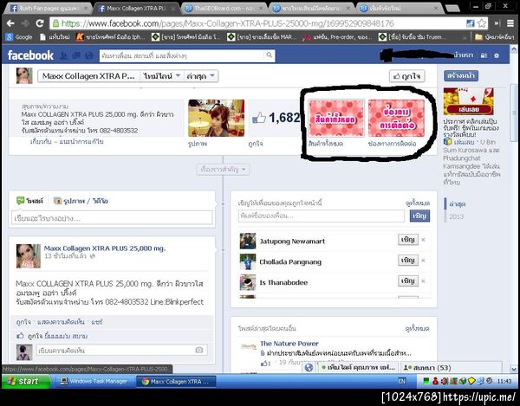Select the 2013 timeline marker
The height and width of the screenshot is (406, 520).
[457, 216]
